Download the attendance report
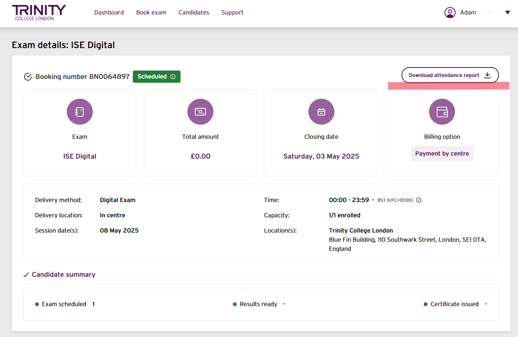 click(450, 75)
